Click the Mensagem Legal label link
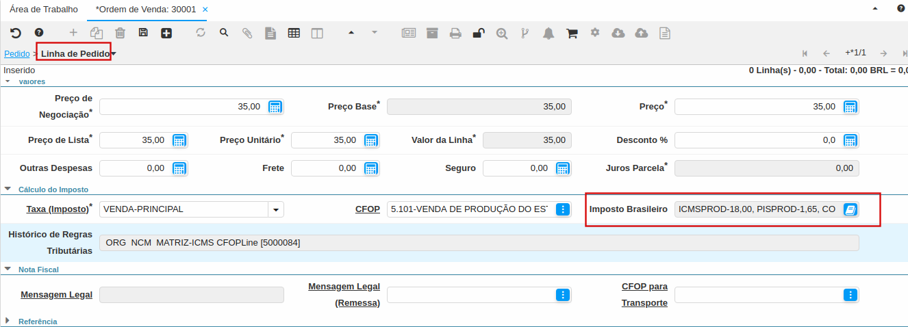908x327 pixels. point(57,294)
